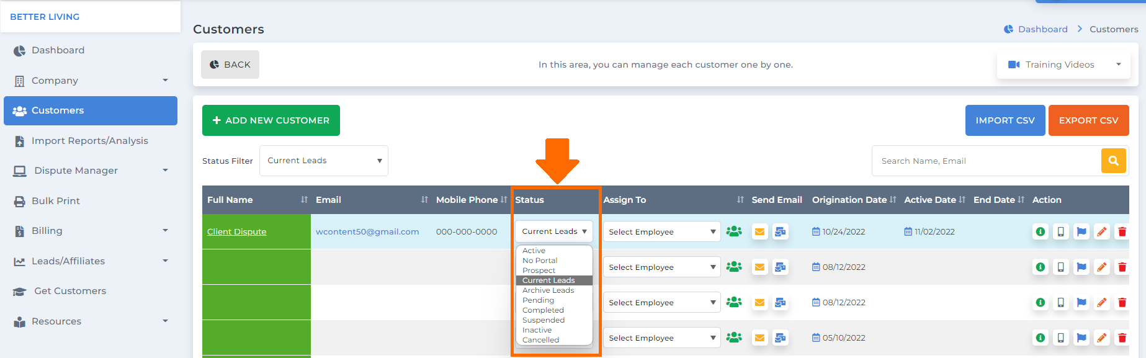
Task: Sort by End Date column arrows
Action: [x=1021, y=200]
